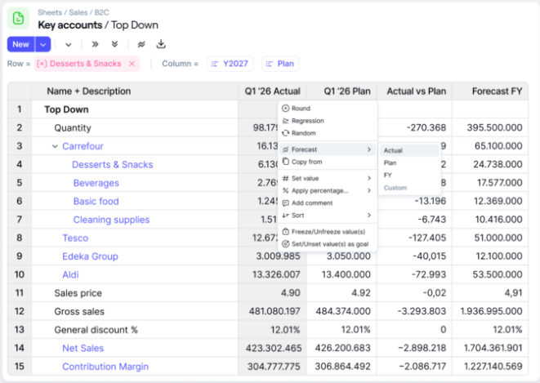The image size is (540, 383).
Task: Select Random in the context menu
Action: (x=328, y=133)
